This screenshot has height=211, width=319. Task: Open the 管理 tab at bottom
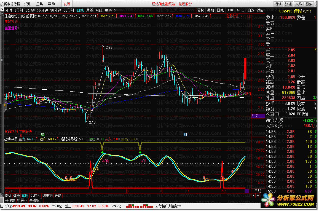click(25, 196)
